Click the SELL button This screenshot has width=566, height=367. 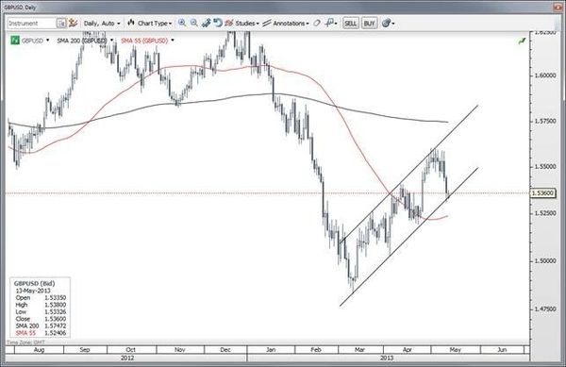click(350, 23)
